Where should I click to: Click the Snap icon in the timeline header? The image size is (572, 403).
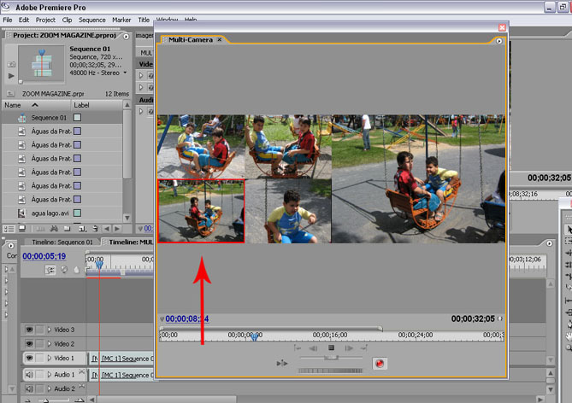coord(51,269)
